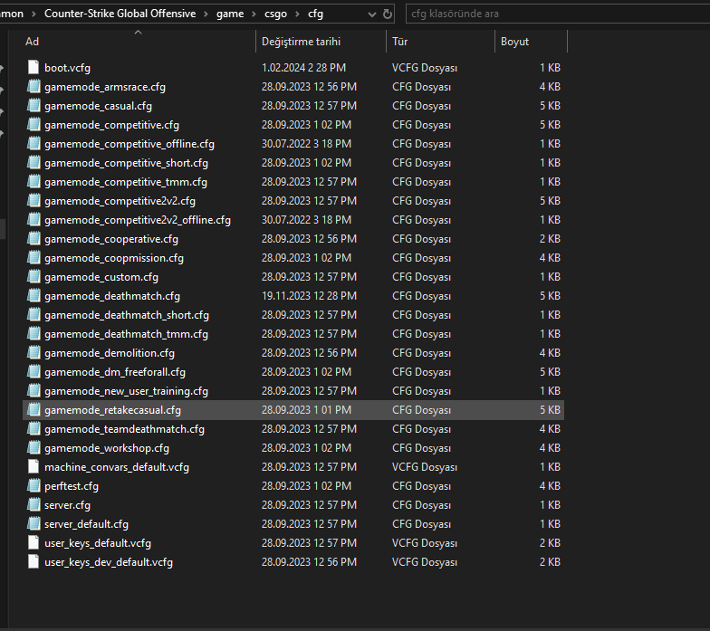The image size is (710, 631).
Task: Click the gamemode_teamdeathmatch.cfg file icon
Action: pyautogui.click(x=34, y=429)
